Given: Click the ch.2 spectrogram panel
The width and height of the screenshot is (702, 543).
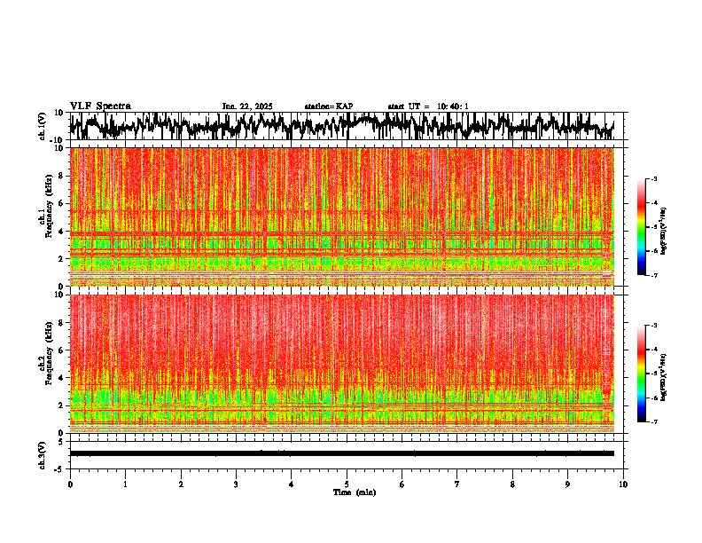Looking at the screenshot, I should click(342, 364).
